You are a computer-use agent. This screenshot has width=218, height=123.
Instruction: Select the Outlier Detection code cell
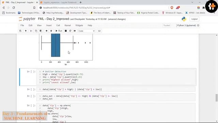pyautogui.click(x=116, y=77)
